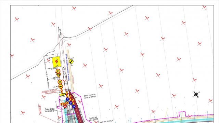The width and height of the screenshot is (219, 123).
Task: Select the yellow directional arrow board
Action: [x=63, y=95]
